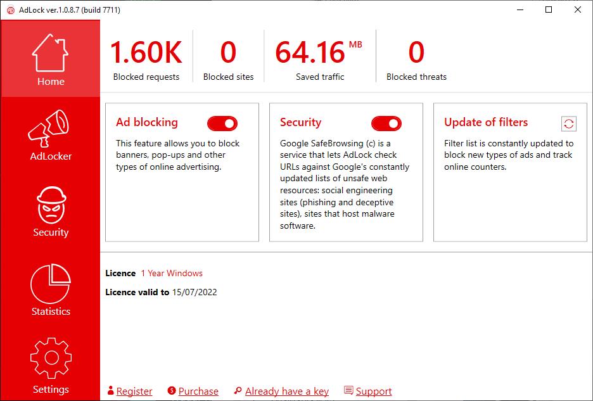Click the 1 Year Windows licence text
The width and height of the screenshot is (593, 401).
coord(172,274)
